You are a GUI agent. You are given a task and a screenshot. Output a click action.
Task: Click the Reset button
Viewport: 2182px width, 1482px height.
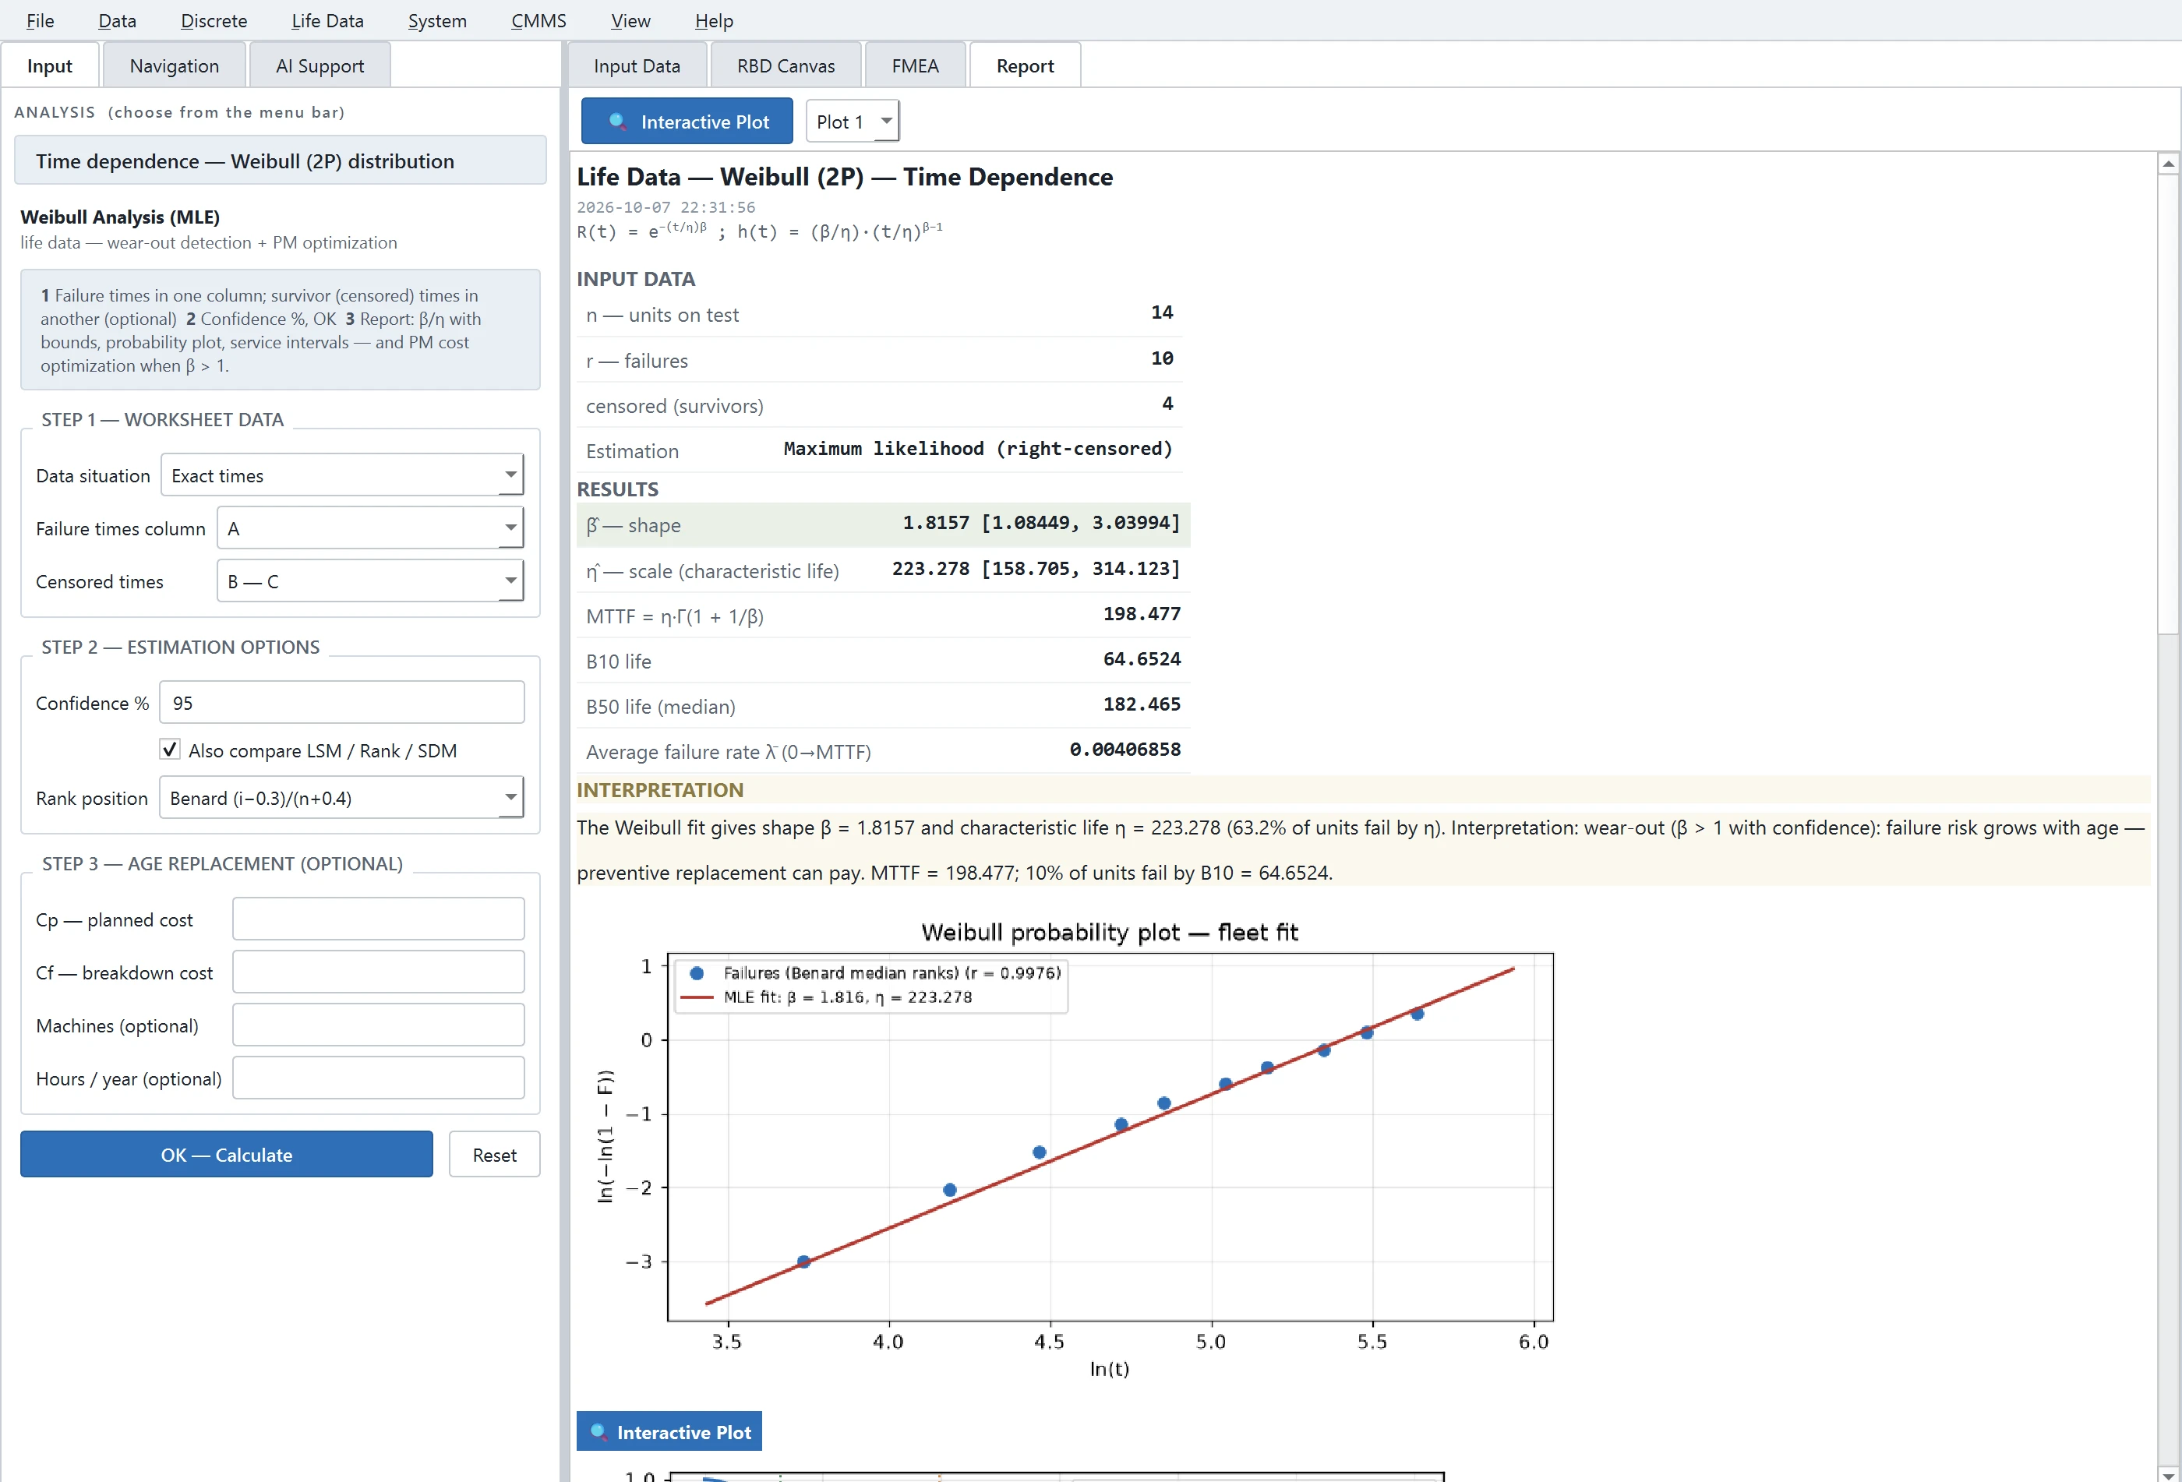[494, 1155]
